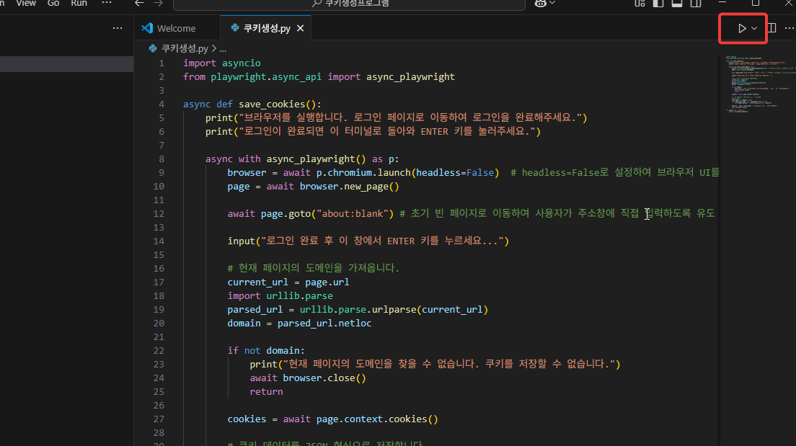Toggle the Primary Side Bar visibility

[x=658, y=4]
